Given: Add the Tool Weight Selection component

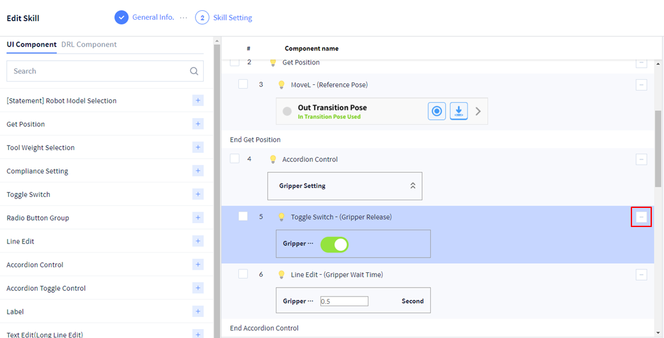Looking at the screenshot, I should [x=198, y=147].
